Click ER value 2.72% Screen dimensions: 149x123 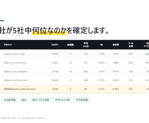tap(101, 89)
